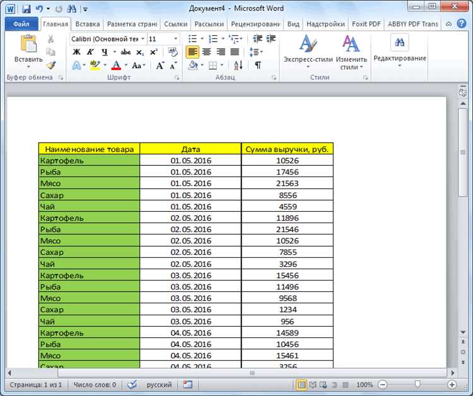
Task: Click the zoom slider handle
Action: tap(418, 384)
